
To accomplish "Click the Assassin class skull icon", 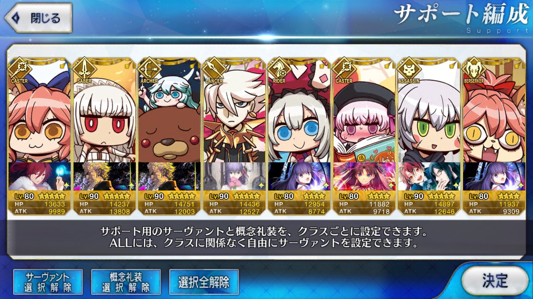I will [410, 69].
